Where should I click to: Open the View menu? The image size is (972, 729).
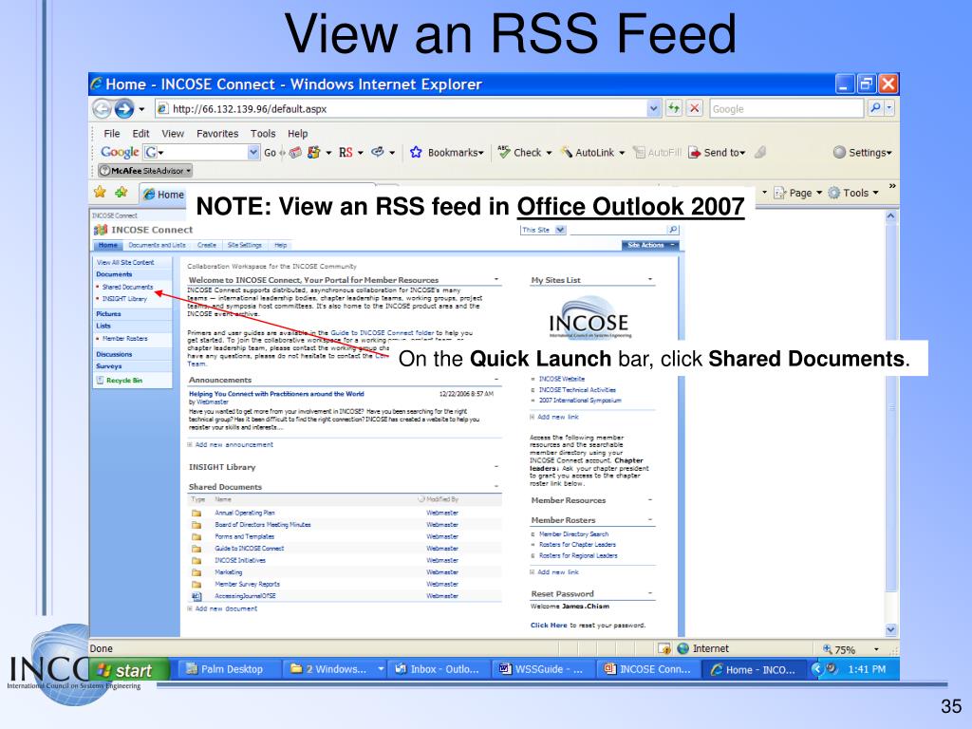(173, 133)
